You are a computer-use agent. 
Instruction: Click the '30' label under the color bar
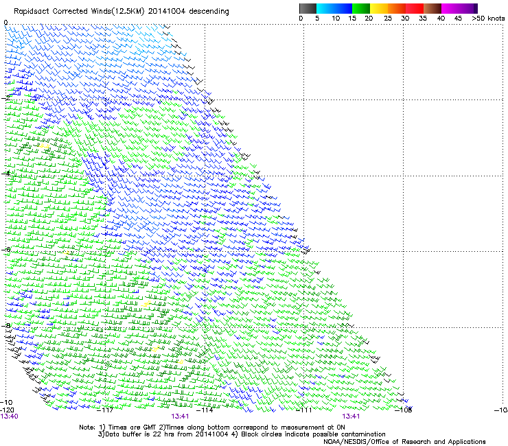coord(405,18)
